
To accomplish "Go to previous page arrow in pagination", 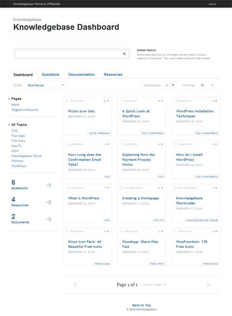I will 75,285.
